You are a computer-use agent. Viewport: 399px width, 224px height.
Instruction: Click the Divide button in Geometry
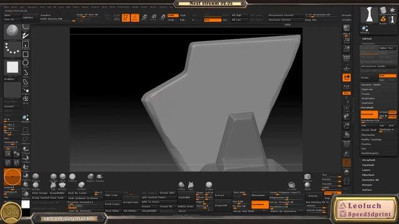[370, 78]
